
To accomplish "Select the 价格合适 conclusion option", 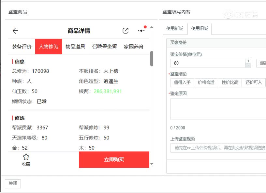I will pyautogui.click(x=207, y=82).
